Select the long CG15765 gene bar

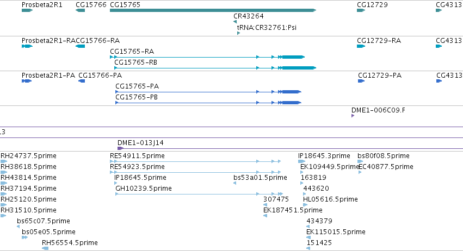tap(213, 10)
